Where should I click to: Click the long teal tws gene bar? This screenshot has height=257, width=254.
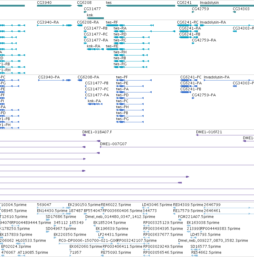(141, 6)
